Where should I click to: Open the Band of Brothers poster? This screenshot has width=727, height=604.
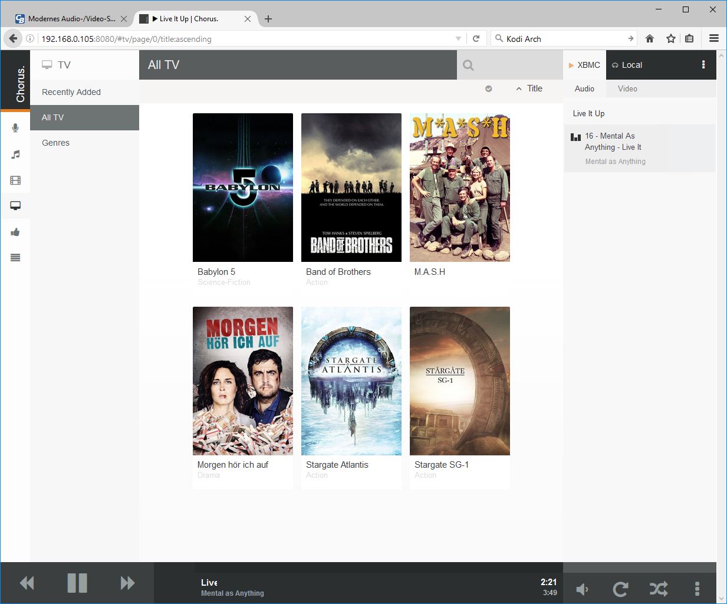tap(351, 188)
